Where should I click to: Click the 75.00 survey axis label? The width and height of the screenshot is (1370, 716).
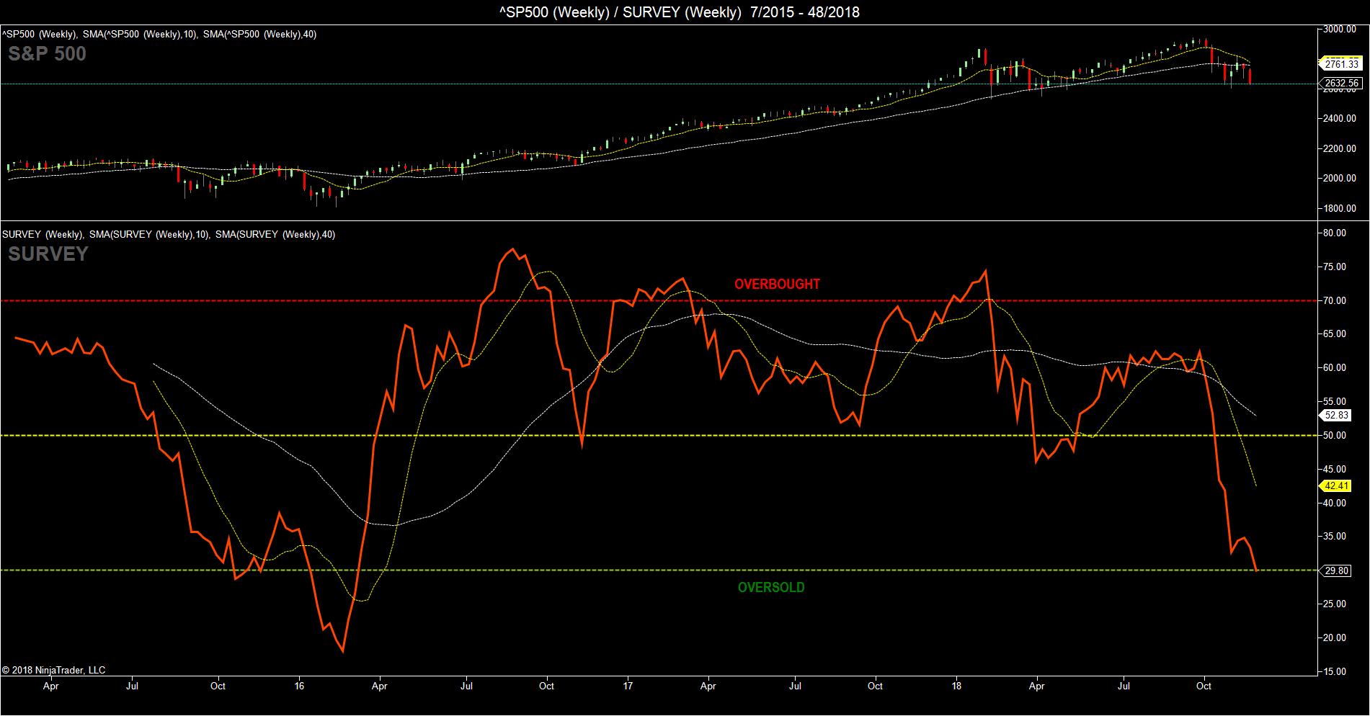tap(1335, 267)
